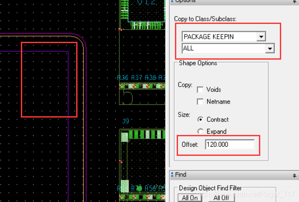Select the Contract size radio button
The width and height of the screenshot is (299, 202).
[x=200, y=119]
